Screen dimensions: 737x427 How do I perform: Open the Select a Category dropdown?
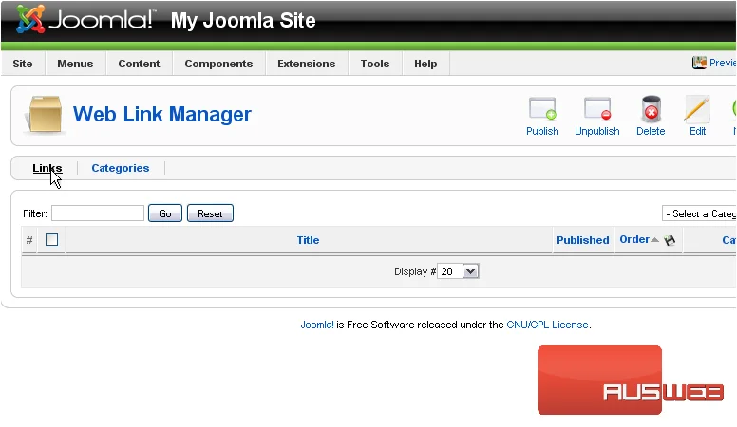point(699,213)
